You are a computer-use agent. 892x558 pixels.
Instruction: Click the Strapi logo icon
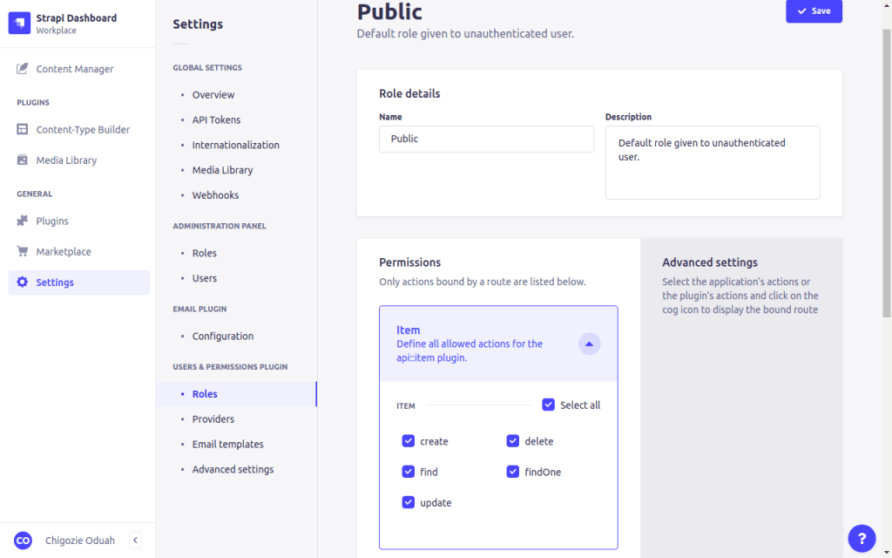point(19,24)
